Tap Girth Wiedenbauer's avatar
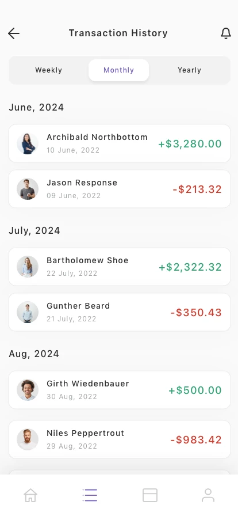The width and height of the screenshot is (238, 516). pos(28,390)
